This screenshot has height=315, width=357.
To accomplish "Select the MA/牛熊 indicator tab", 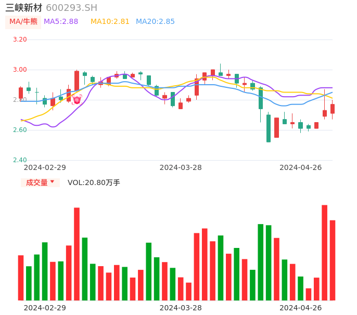I will point(23,22).
